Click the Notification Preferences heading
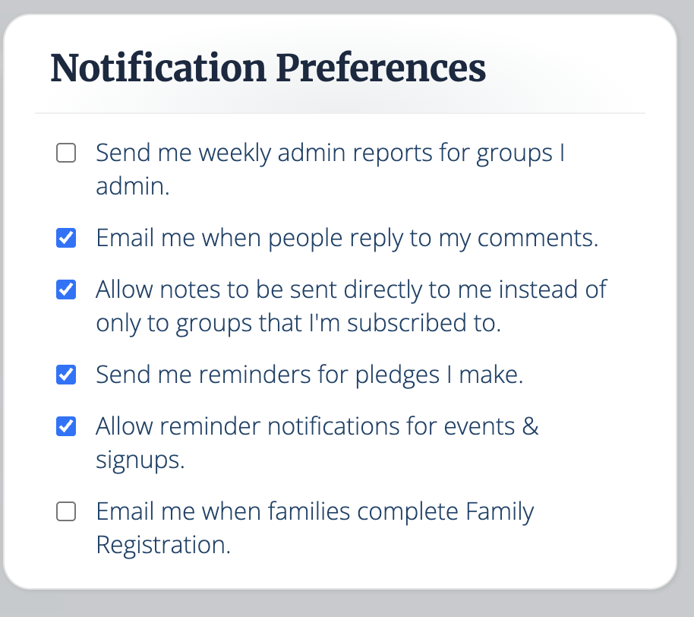This screenshot has height=617, width=694. click(x=267, y=68)
